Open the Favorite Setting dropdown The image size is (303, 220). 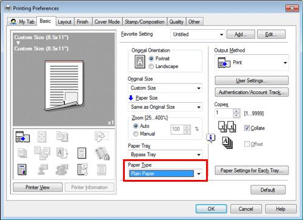pos(198,35)
